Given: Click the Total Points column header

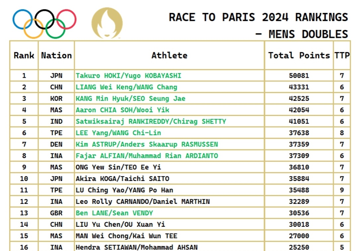Looking at the screenshot, I should point(299,55).
